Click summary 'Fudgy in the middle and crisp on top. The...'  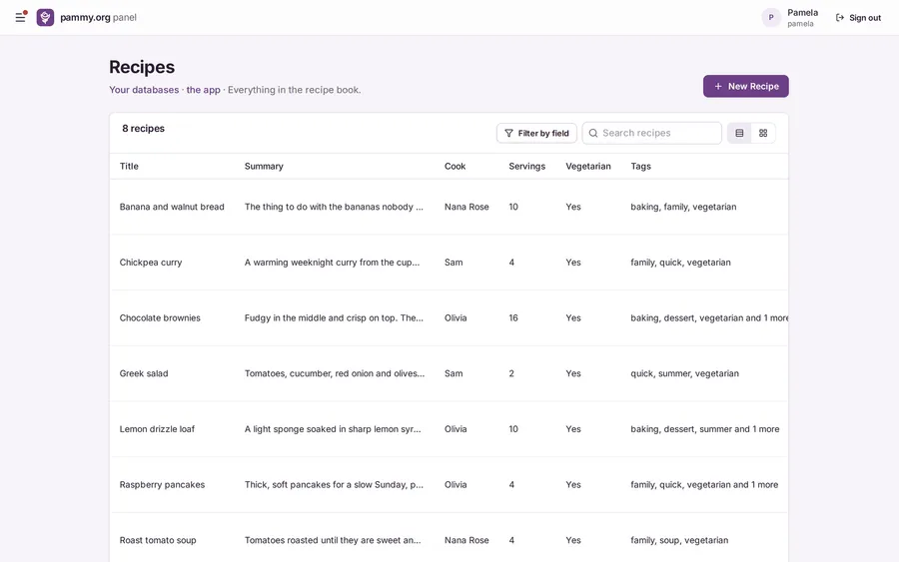334,318
